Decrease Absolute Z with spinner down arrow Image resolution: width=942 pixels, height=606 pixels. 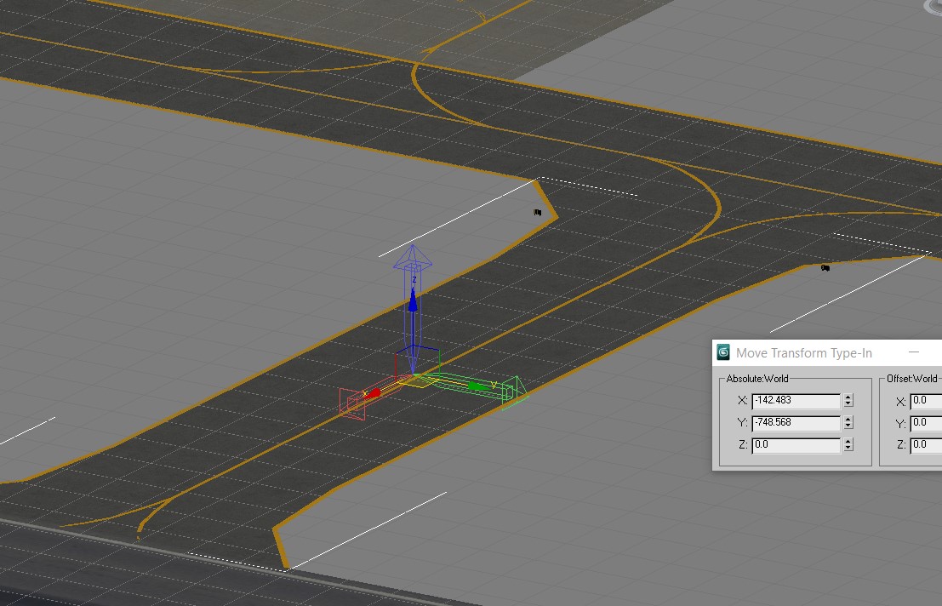tap(848, 449)
